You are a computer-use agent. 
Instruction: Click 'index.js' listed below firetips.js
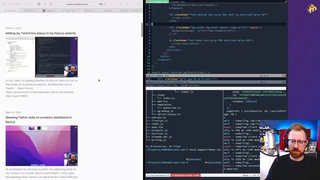coord(157,124)
